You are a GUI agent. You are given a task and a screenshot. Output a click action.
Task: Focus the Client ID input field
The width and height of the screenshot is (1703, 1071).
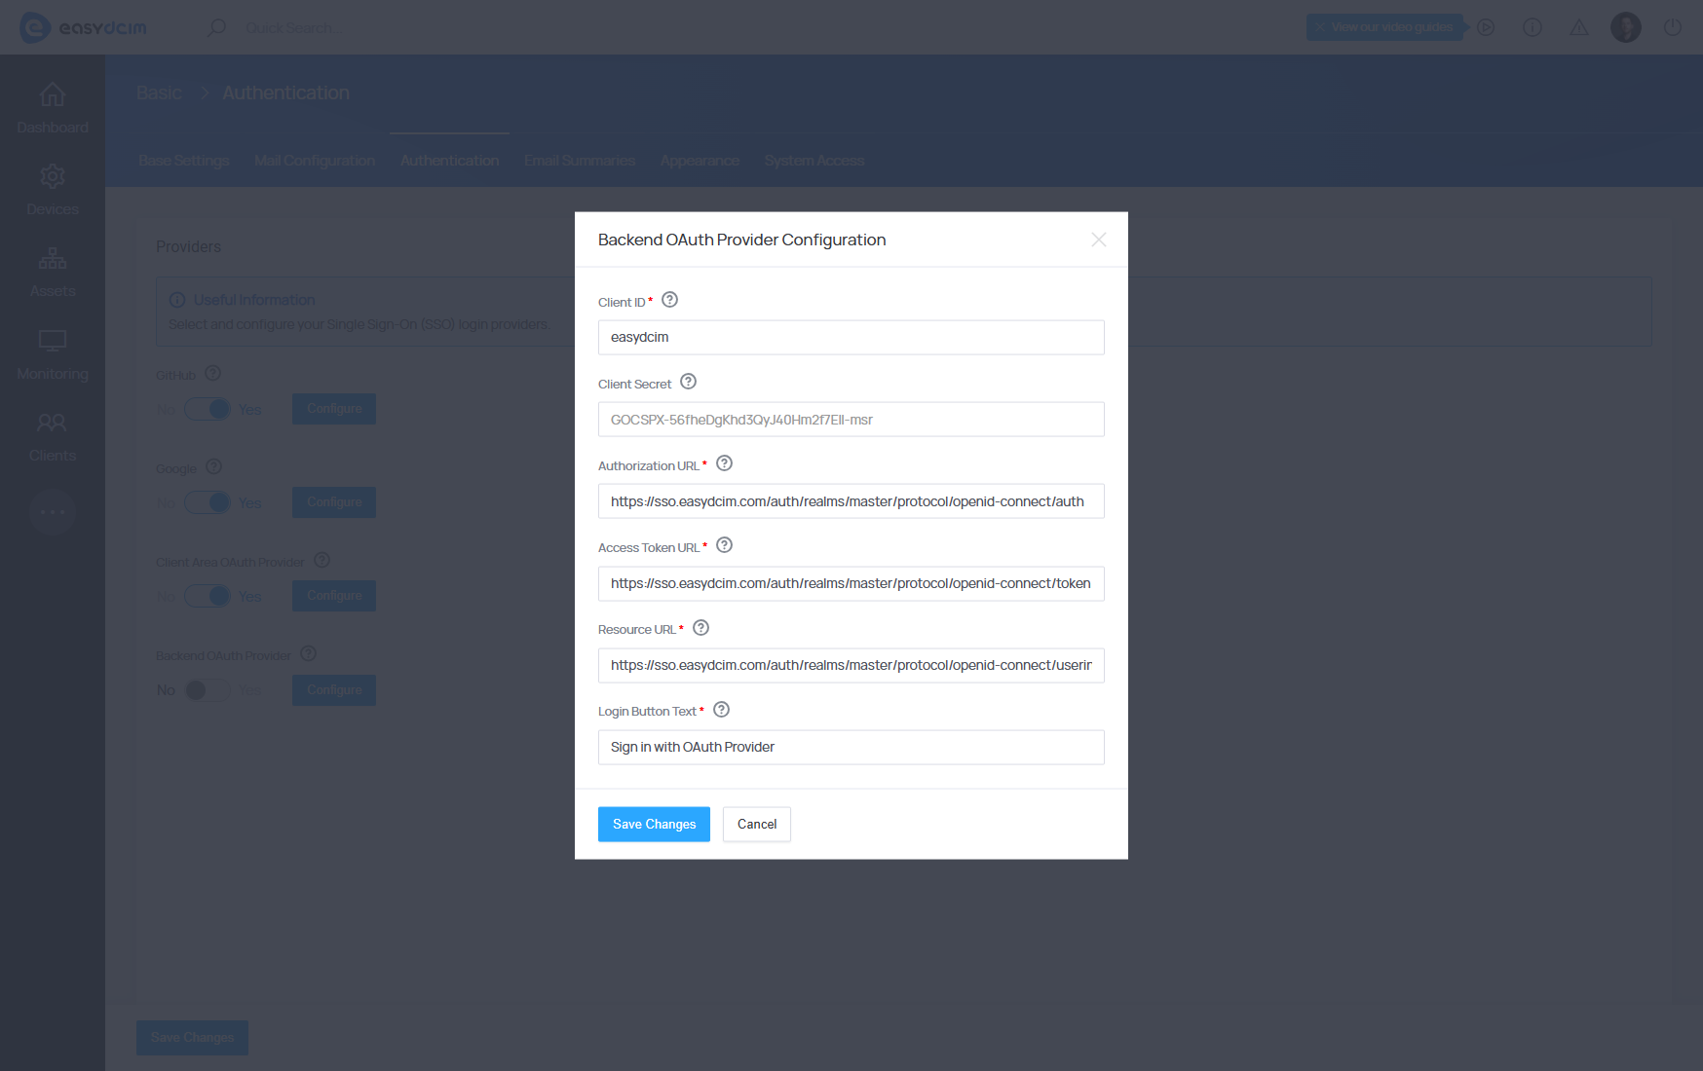851,338
